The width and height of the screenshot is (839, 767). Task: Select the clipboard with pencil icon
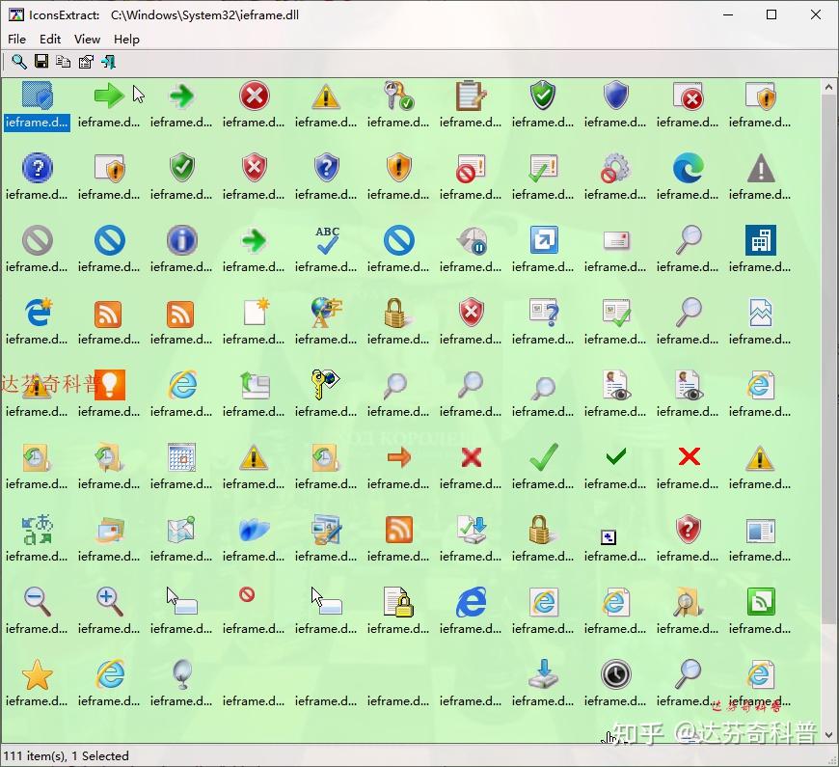click(x=471, y=96)
